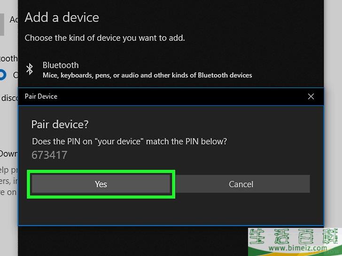
Task: Click the background Download text in Settings
Action: [9, 154]
